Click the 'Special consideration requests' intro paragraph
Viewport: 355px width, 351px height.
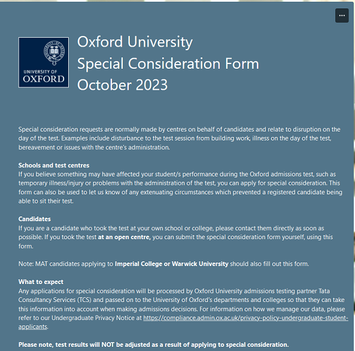(180, 138)
